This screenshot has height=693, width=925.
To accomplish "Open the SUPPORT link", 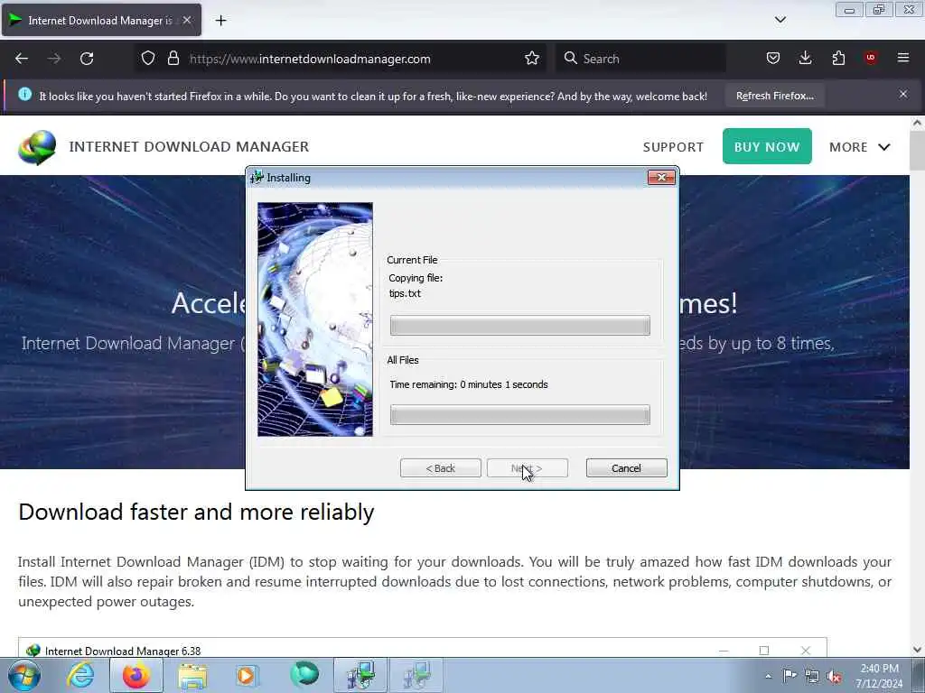I will click(x=673, y=147).
